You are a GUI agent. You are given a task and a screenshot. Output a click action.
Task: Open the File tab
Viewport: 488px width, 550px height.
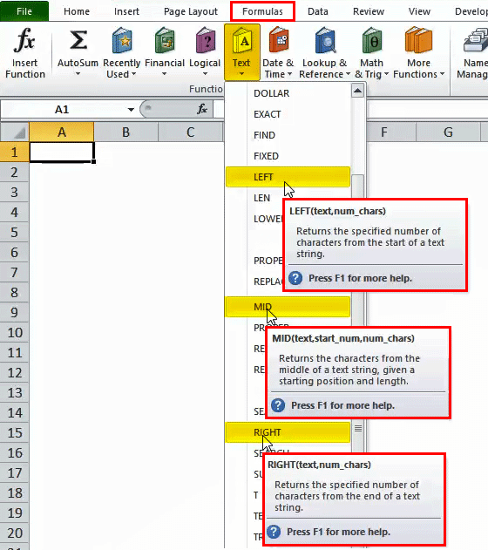[24, 11]
